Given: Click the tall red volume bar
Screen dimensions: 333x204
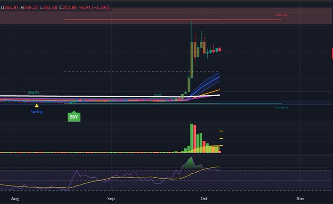Looking at the screenshot, I should pyautogui.click(x=195, y=139).
